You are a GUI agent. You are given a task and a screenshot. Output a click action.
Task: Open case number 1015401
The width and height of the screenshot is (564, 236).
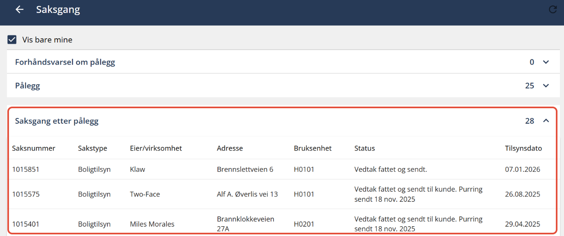coord(26,224)
